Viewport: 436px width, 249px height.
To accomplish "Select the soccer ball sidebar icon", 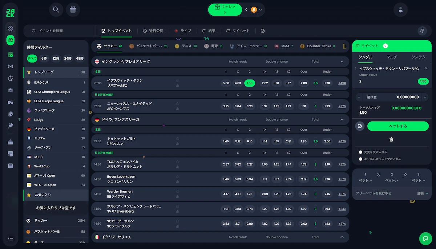I will (x=11, y=40).
